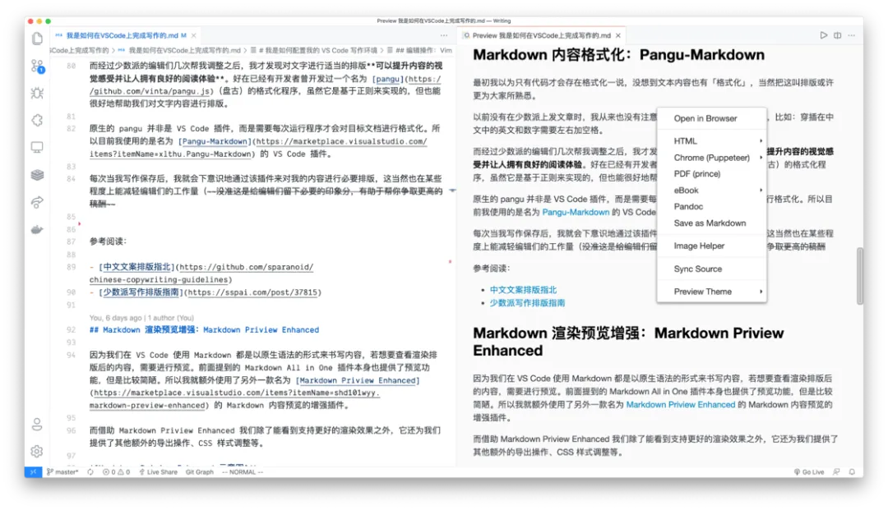The width and height of the screenshot is (888, 510).
Task: Click the folder breadcrumb ending in 完成写作的
Action: click(x=79, y=50)
